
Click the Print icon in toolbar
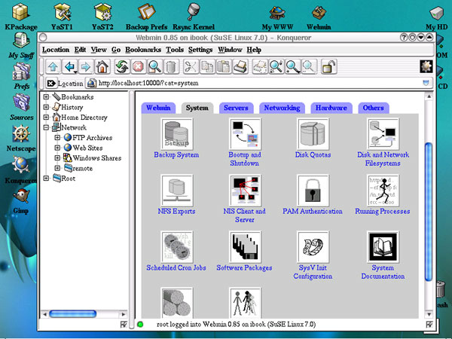click(x=240, y=67)
